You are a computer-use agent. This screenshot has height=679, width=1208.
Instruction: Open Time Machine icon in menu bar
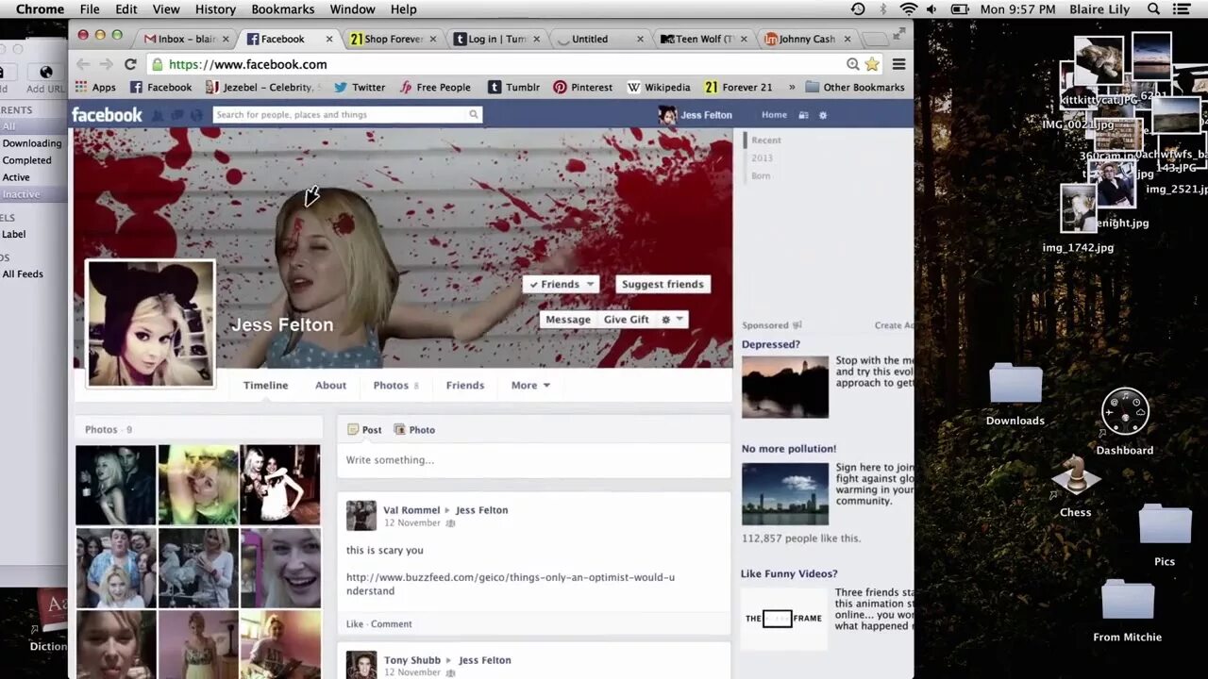click(x=858, y=9)
